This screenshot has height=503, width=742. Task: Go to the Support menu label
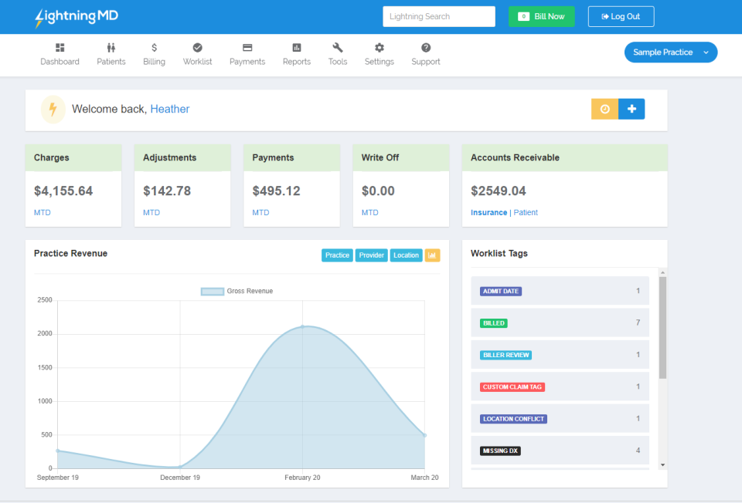(x=425, y=62)
